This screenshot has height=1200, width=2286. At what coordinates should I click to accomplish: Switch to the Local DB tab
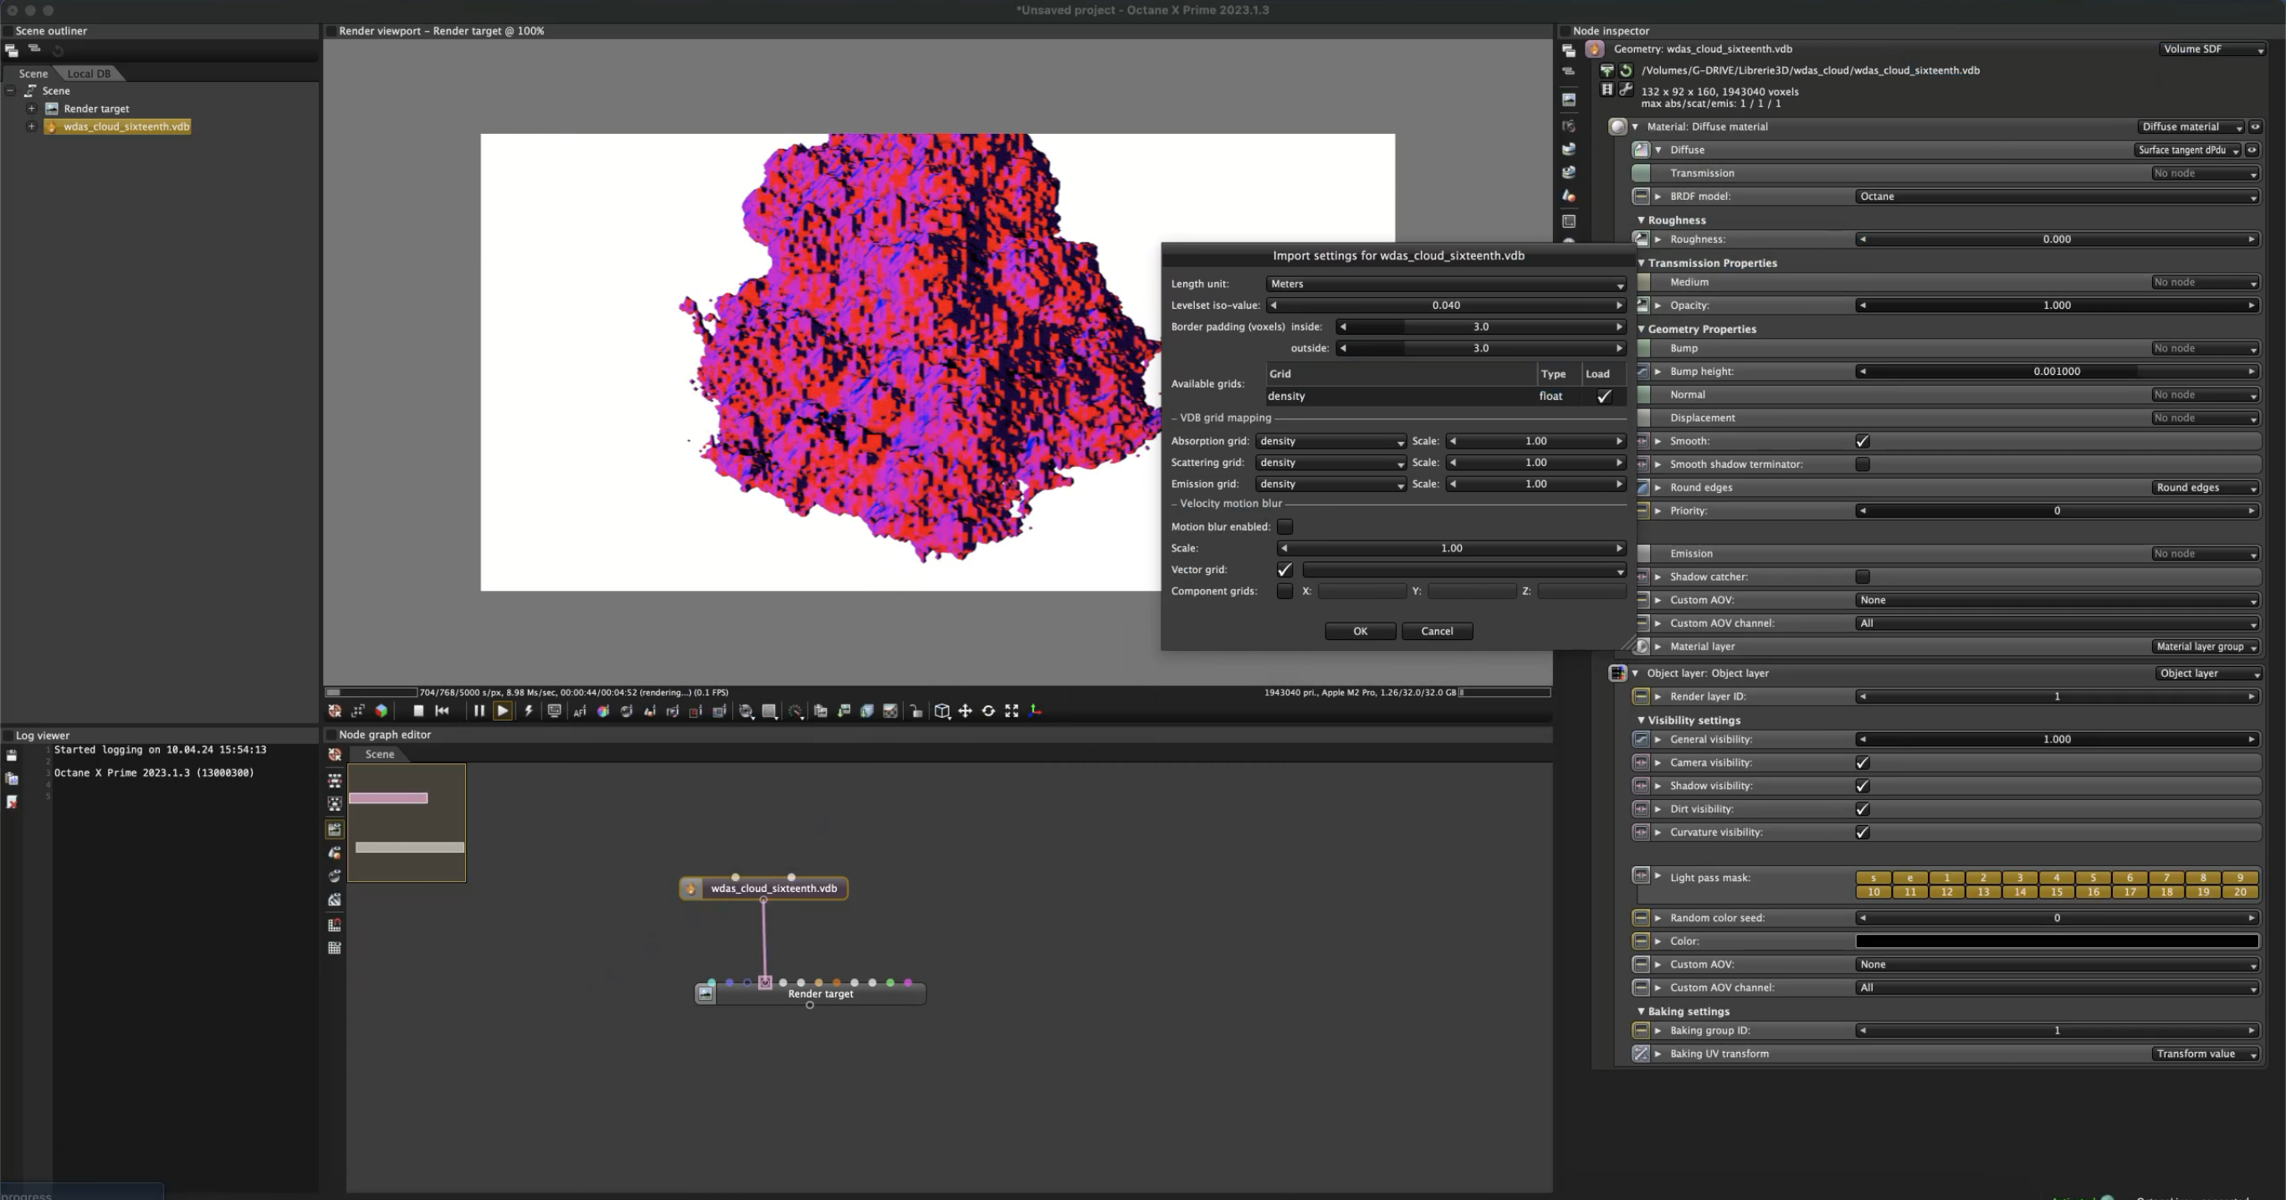point(89,74)
